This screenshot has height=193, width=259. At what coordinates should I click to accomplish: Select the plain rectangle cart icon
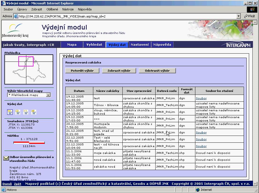point(18,112)
